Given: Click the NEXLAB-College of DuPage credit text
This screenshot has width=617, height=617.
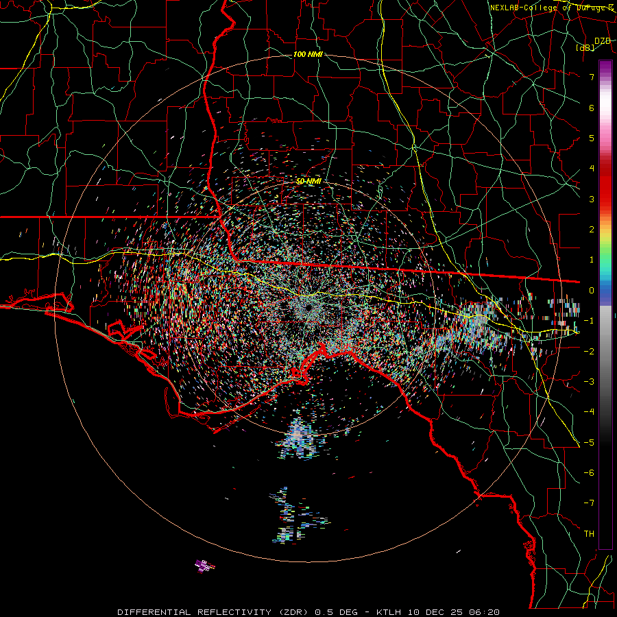Looking at the screenshot, I should 551,8.
